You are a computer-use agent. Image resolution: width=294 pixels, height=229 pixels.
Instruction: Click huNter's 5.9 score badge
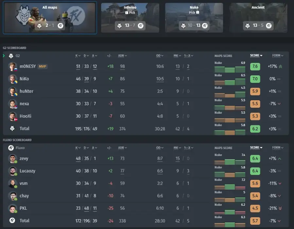click(x=255, y=91)
